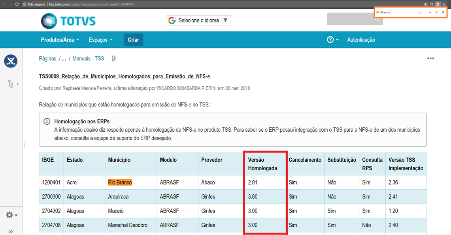Viewport: 451px width, 235px height.
Task: Open the space logo icon in sidebar
Action: [x=11, y=61]
